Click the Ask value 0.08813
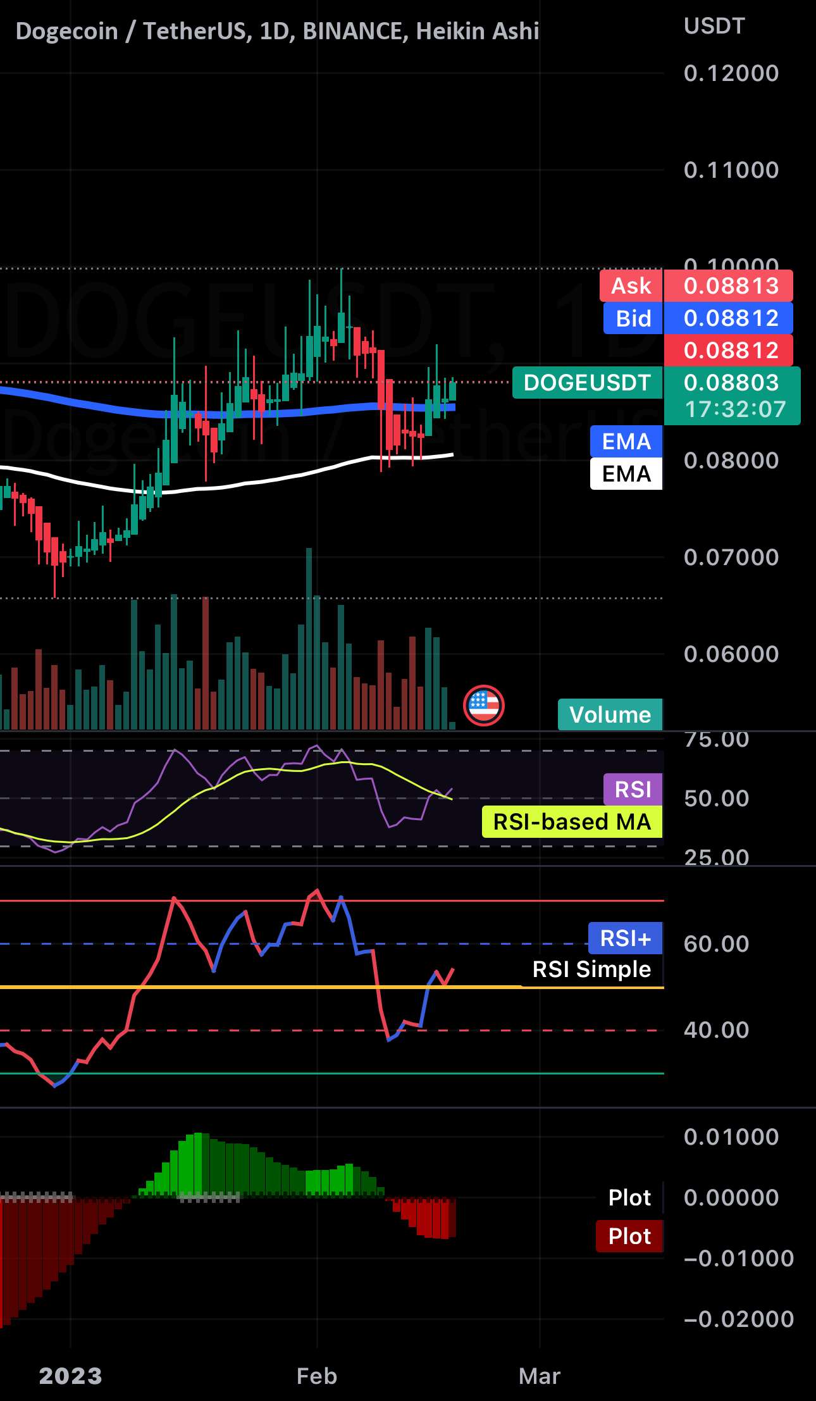 coord(729,286)
